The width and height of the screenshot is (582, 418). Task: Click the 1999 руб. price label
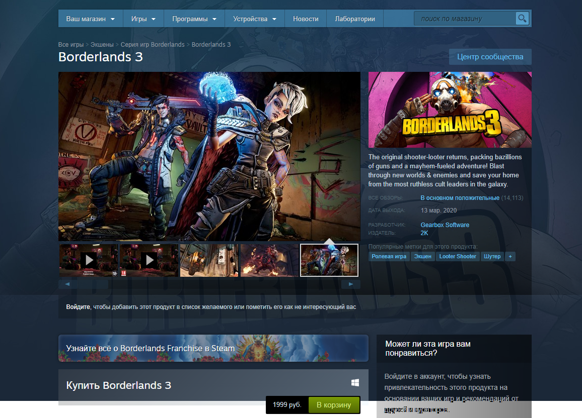(x=287, y=404)
